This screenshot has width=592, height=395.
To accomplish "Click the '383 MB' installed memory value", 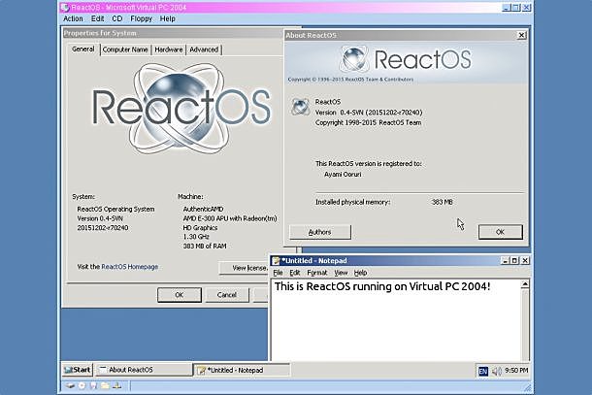I will [443, 202].
